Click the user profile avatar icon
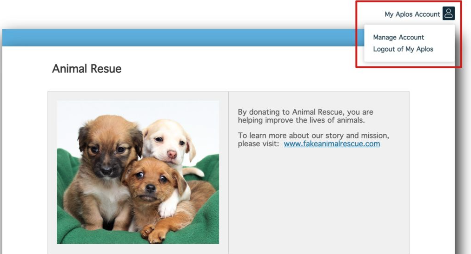Screen dimensions: 471x254 [449, 13]
